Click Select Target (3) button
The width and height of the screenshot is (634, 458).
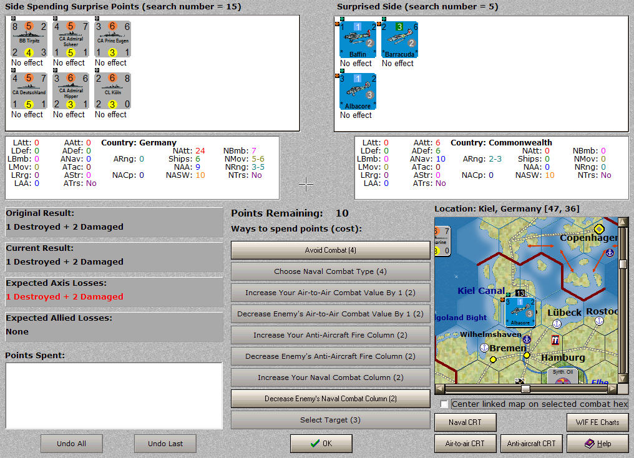(x=330, y=420)
